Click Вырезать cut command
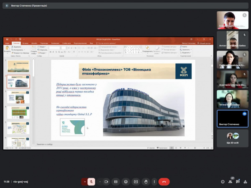The height and width of the screenshot is (188, 251). point(16,47)
